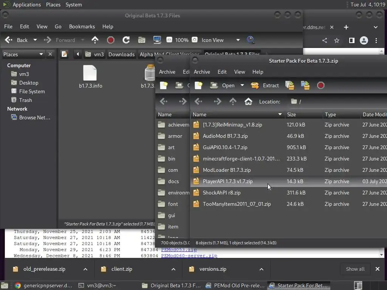The height and width of the screenshot is (290, 387).
Task: Click the archive forward arrow in Starter Pack window
Action: click(x=217, y=101)
